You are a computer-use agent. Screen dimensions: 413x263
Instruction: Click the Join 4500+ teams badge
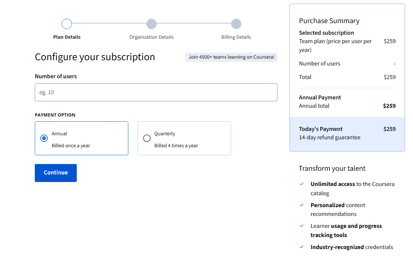231,57
